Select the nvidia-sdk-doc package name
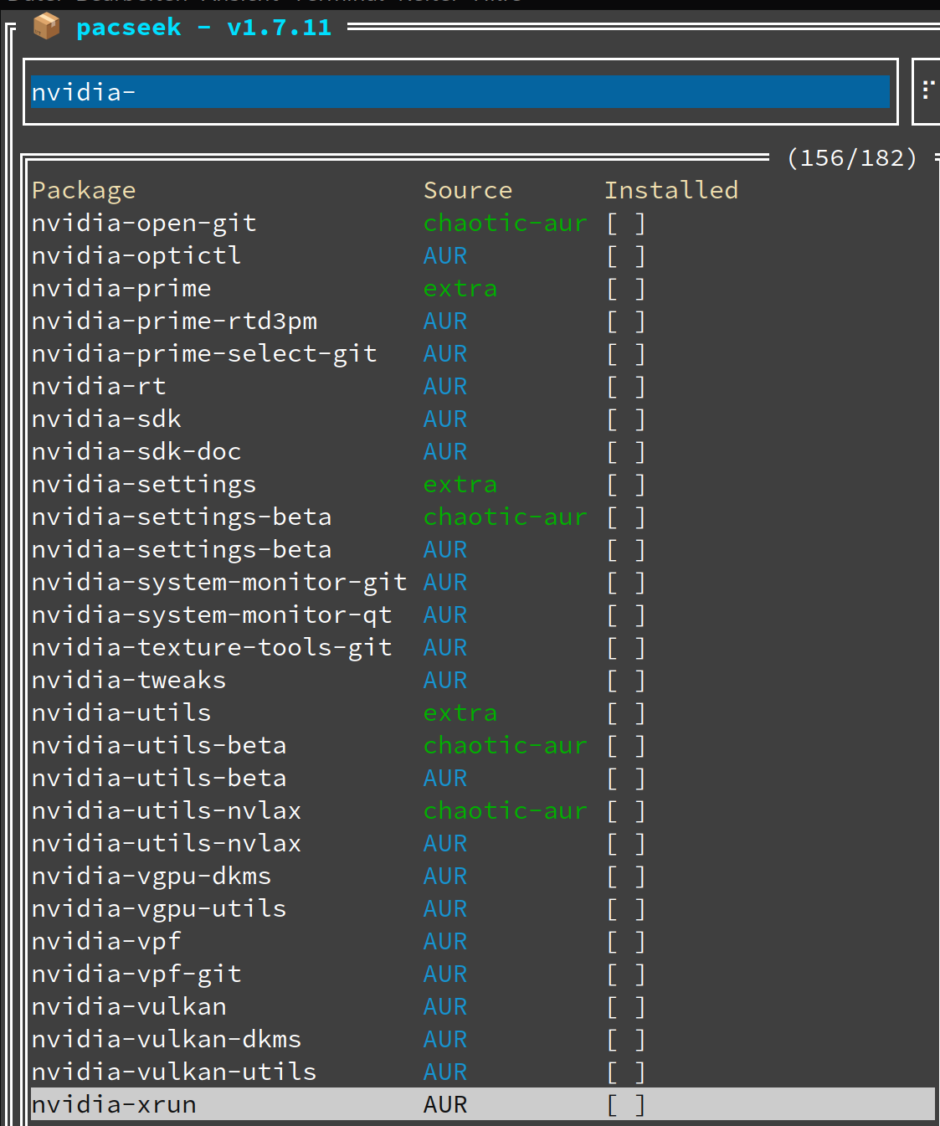 pos(136,452)
